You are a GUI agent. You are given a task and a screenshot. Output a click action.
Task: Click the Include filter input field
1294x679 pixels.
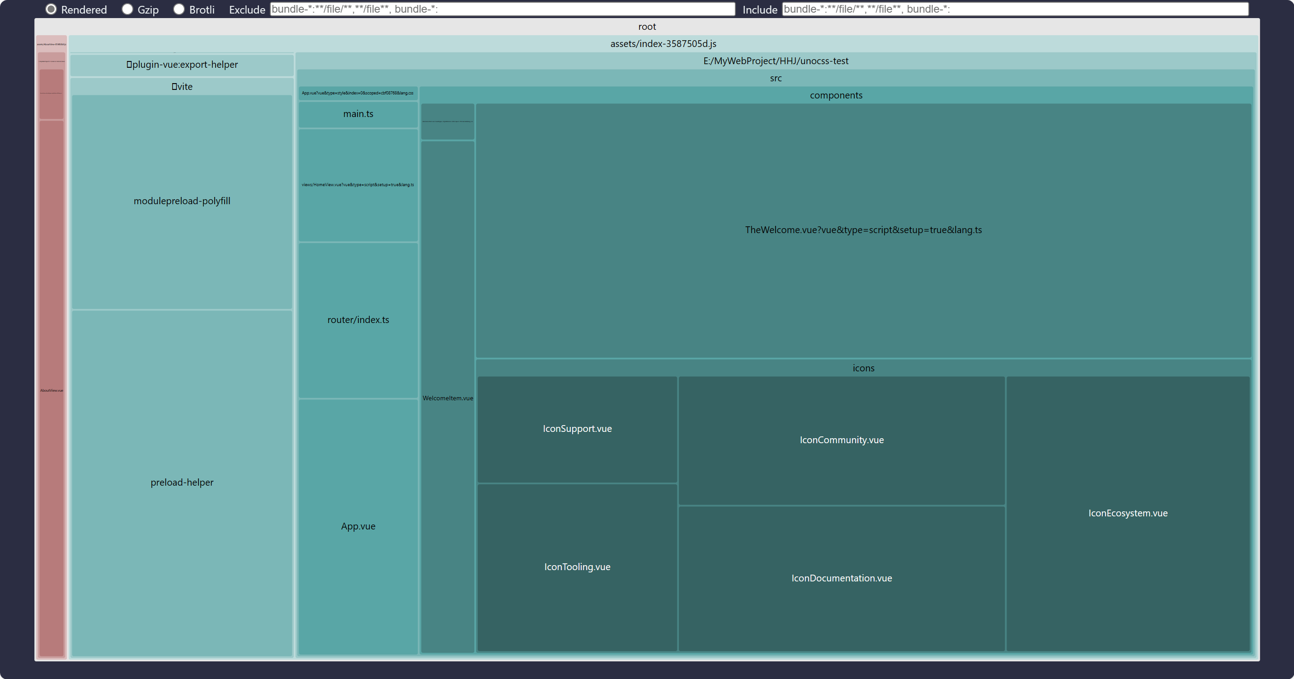coord(1015,9)
